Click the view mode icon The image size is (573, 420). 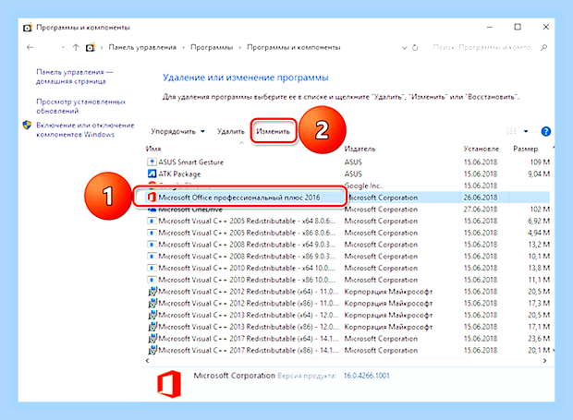pyautogui.click(x=511, y=131)
